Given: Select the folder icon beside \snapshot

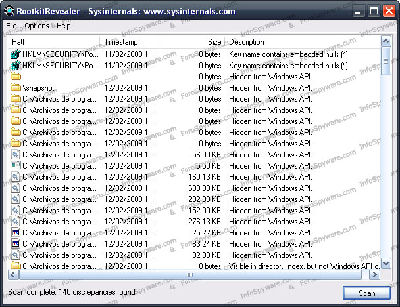Looking at the screenshot, I should point(16,87).
